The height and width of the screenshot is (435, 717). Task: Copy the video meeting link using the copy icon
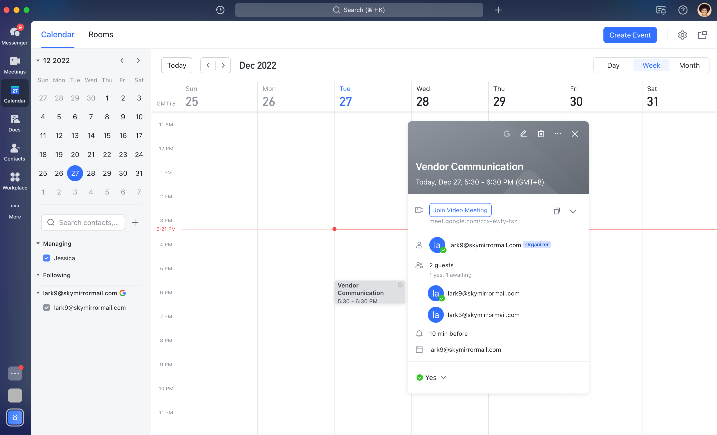[x=557, y=211]
